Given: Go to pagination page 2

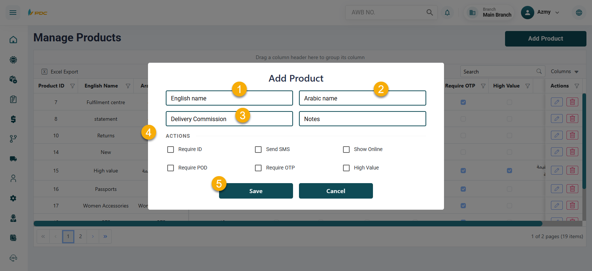Looking at the screenshot, I should point(80,237).
